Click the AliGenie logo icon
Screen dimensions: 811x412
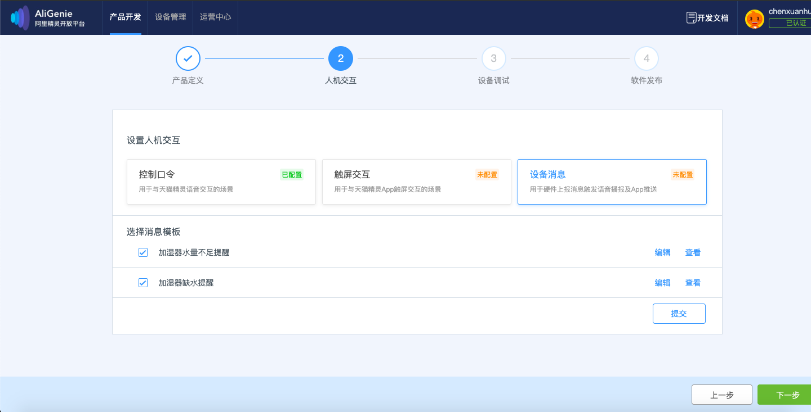20,18
